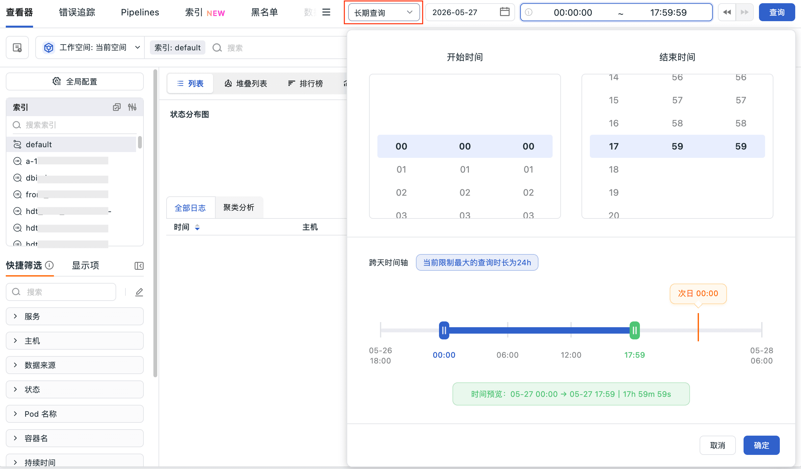The height and width of the screenshot is (469, 801).
Task: Collapse the quick filter panel icon
Action: tap(139, 266)
